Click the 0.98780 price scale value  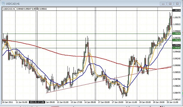coord(177,79)
